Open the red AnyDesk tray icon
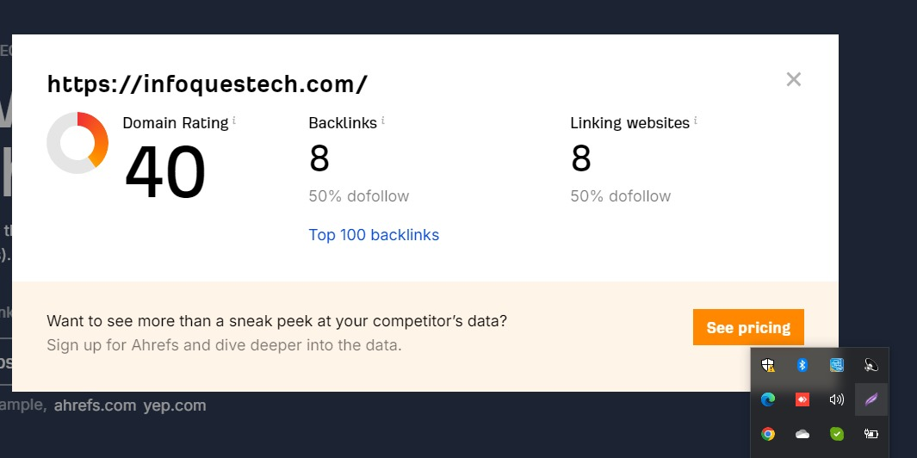Image resolution: width=917 pixels, height=458 pixels. (x=802, y=399)
